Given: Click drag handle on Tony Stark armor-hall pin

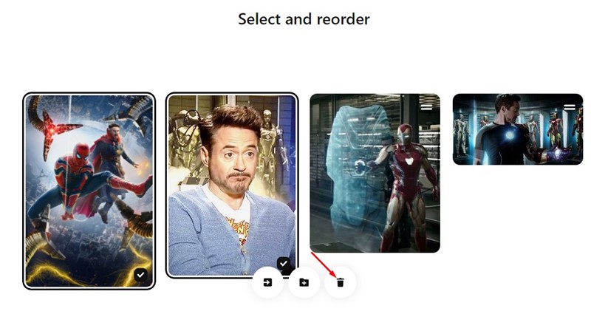Looking at the screenshot, I should tap(569, 107).
